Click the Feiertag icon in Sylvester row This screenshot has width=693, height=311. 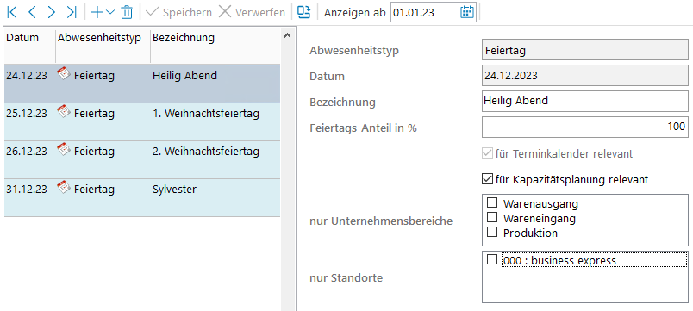click(64, 187)
